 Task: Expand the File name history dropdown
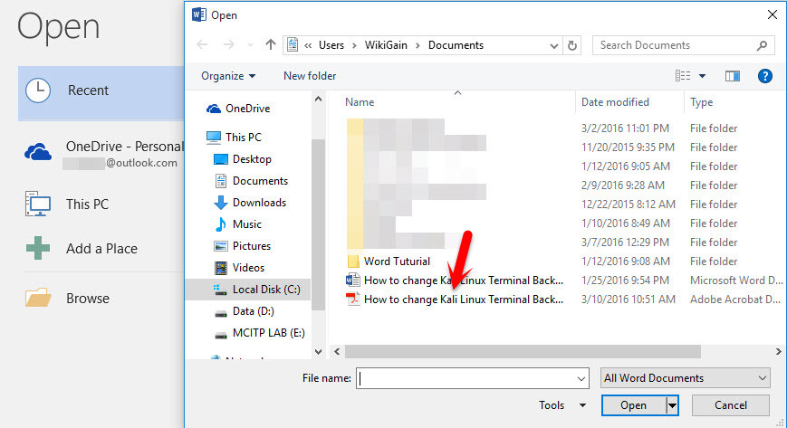pos(581,378)
